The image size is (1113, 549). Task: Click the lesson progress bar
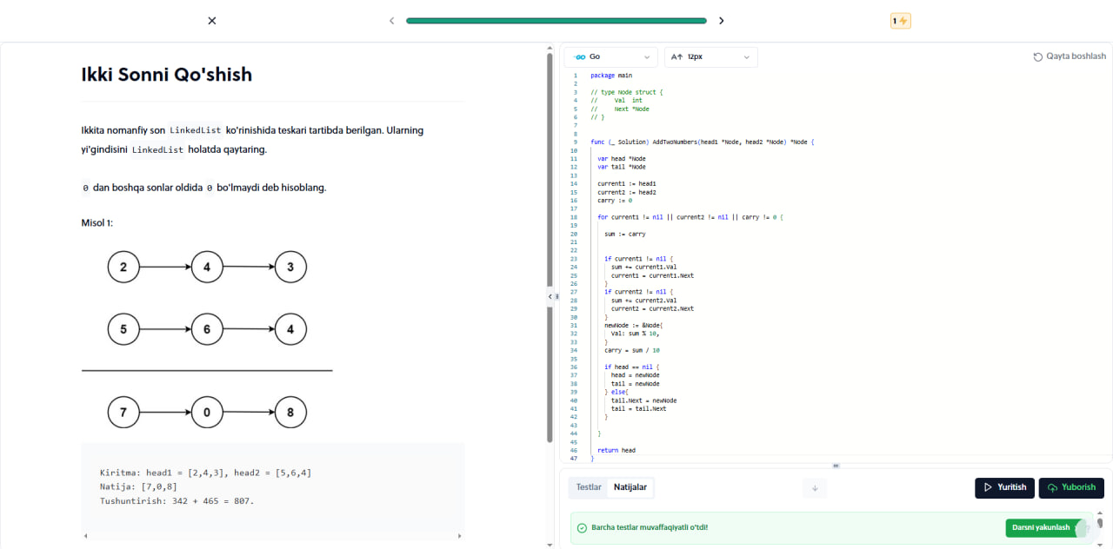click(556, 21)
